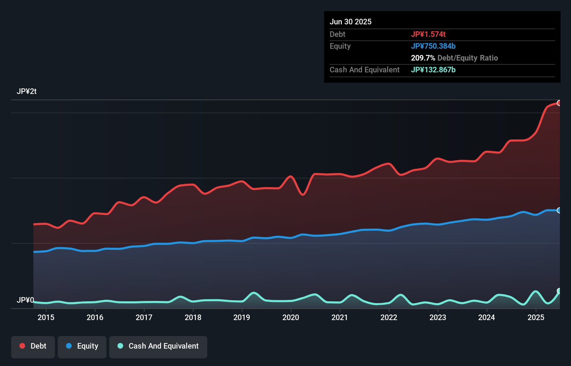
Task: Click the JP¥1.574t Debt value in the tooltip
Action: (428, 34)
